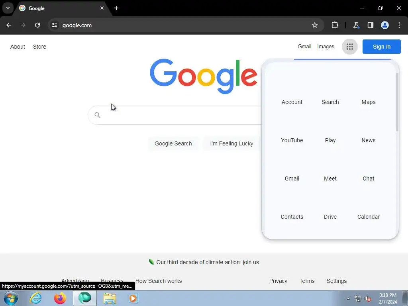
Task: Open the Settings footer menu
Action: coord(336,281)
